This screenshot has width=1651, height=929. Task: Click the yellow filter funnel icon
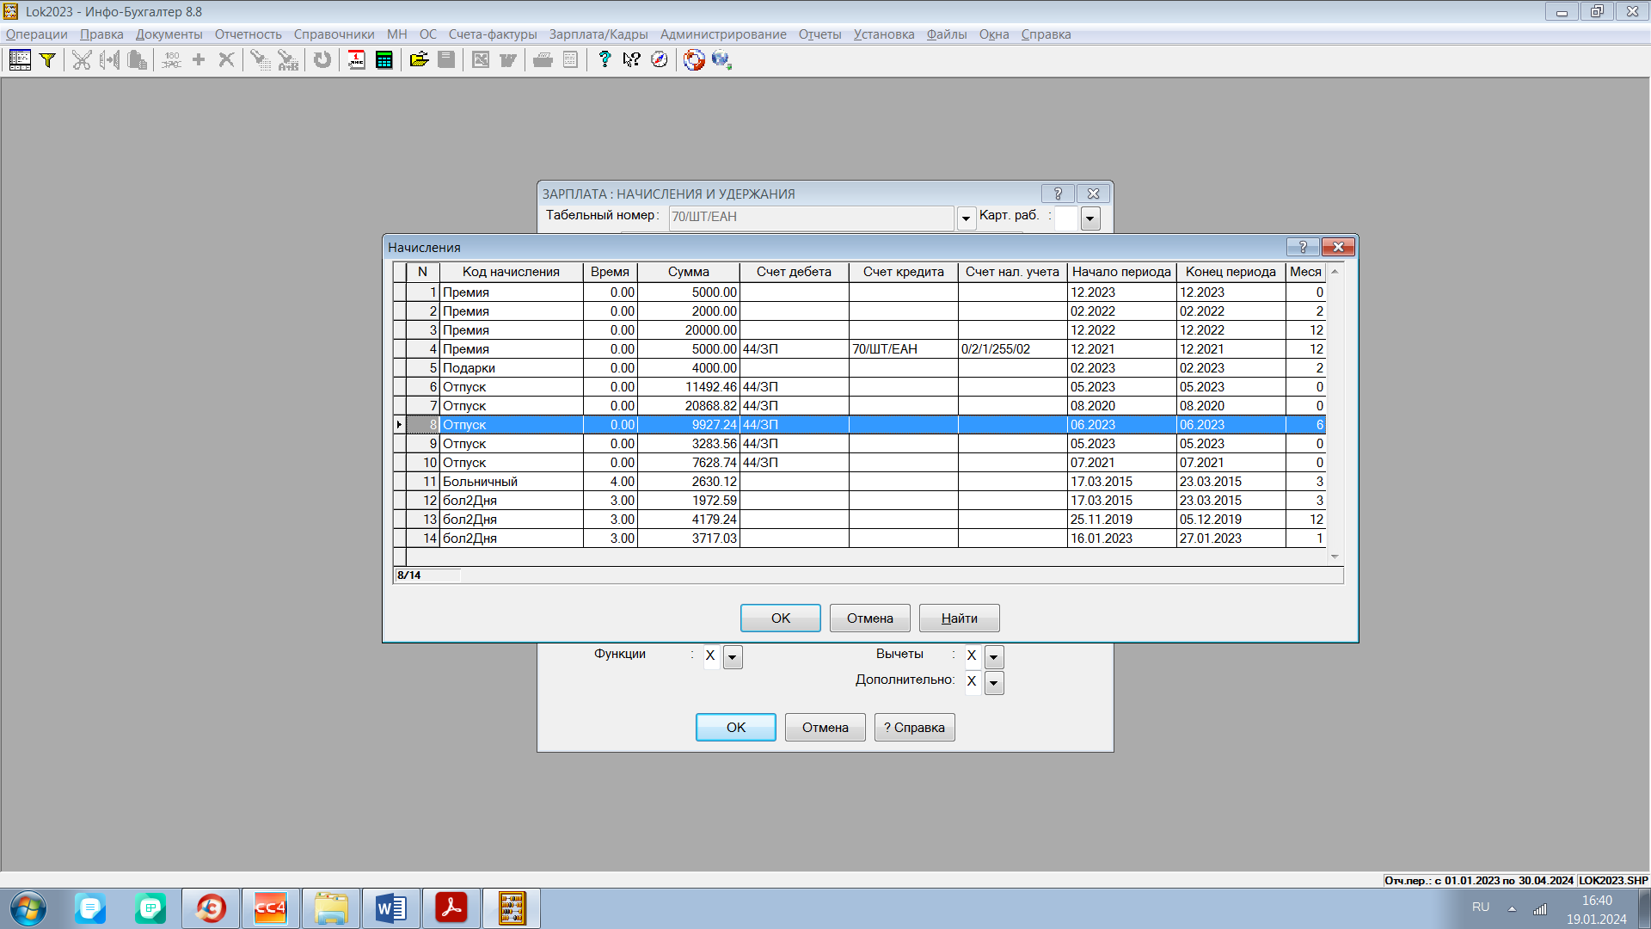(x=48, y=60)
